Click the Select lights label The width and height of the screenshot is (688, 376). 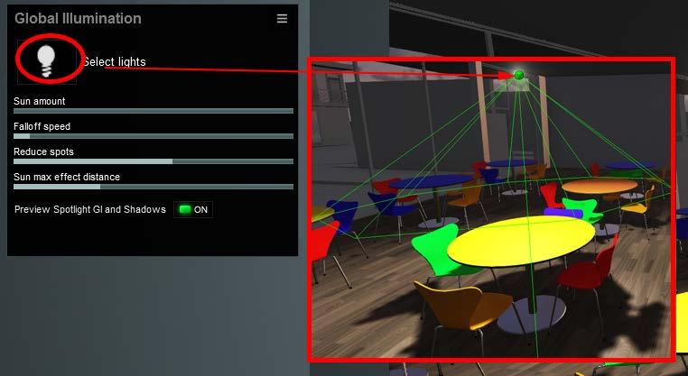pos(115,62)
